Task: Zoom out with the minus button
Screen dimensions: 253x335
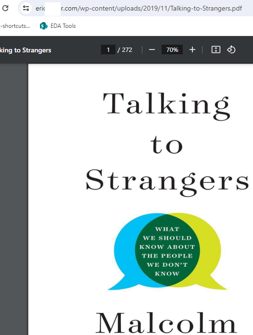Action: (x=152, y=50)
